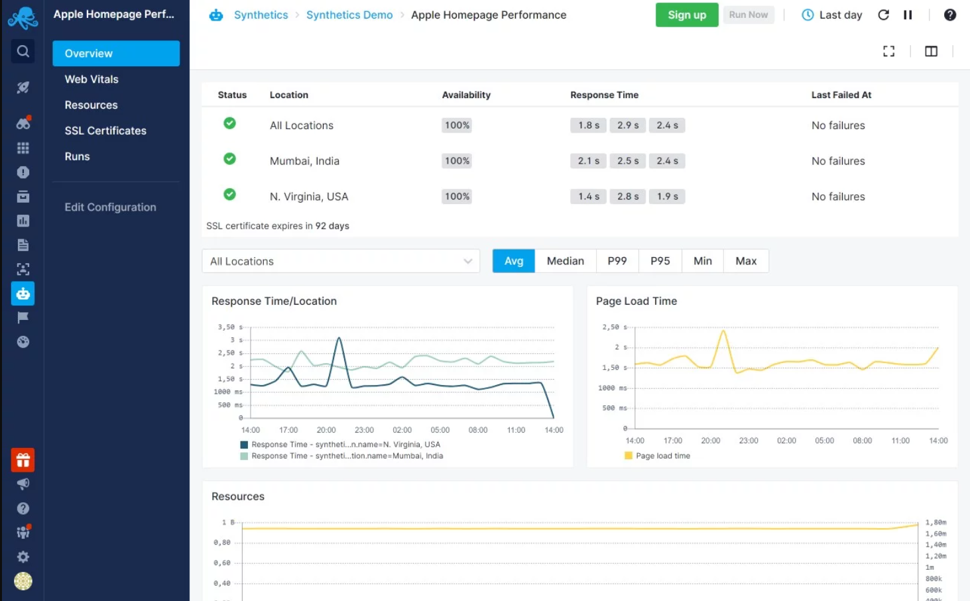Viewport: 970px width, 601px height.
Task: Open the top-right help icon
Action: tap(950, 15)
